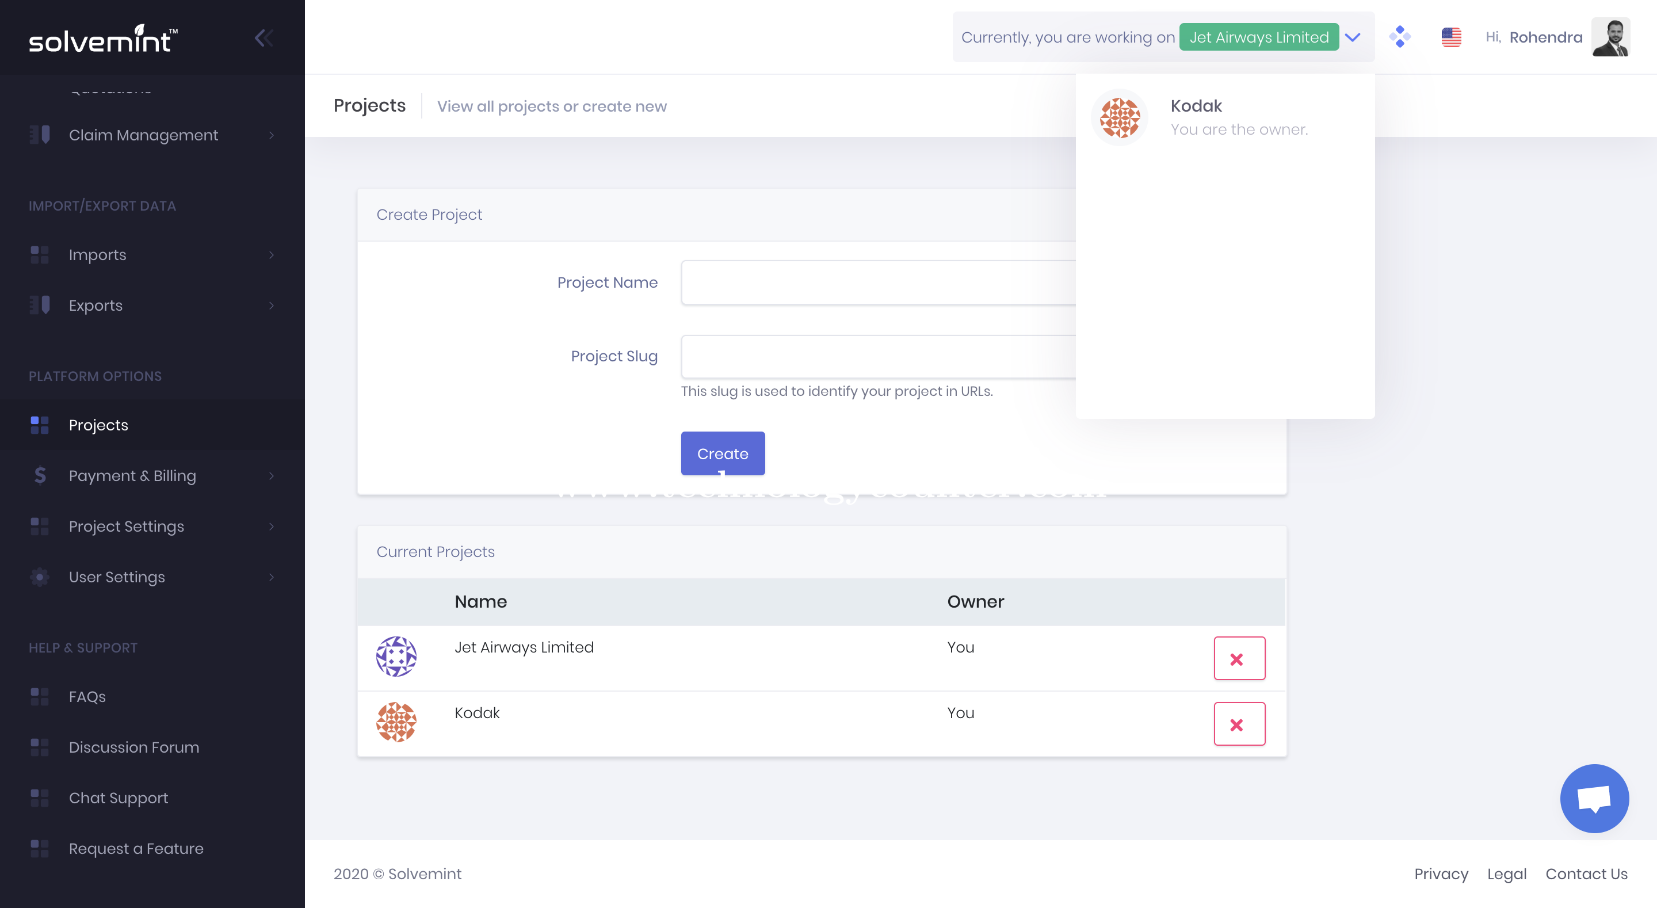Delete the Jet Airways Limited project
1657x908 pixels.
(x=1239, y=658)
